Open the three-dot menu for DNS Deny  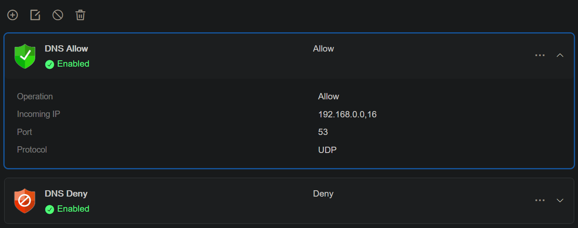[540, 200]
